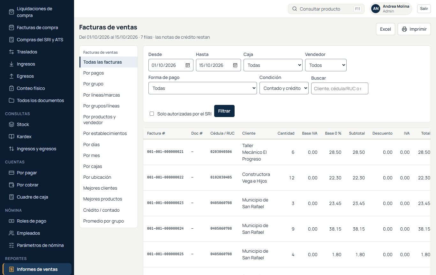The width and height of the screenshot is (436, 275).
Task: Open Ingresos y egresos in sidebar
Action: coord(37,149)
